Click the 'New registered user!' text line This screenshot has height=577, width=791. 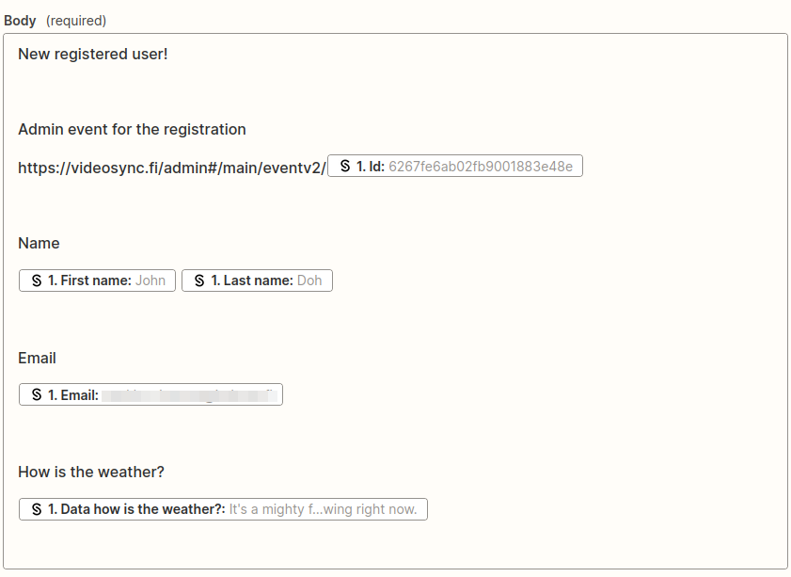tap(92, 54)
